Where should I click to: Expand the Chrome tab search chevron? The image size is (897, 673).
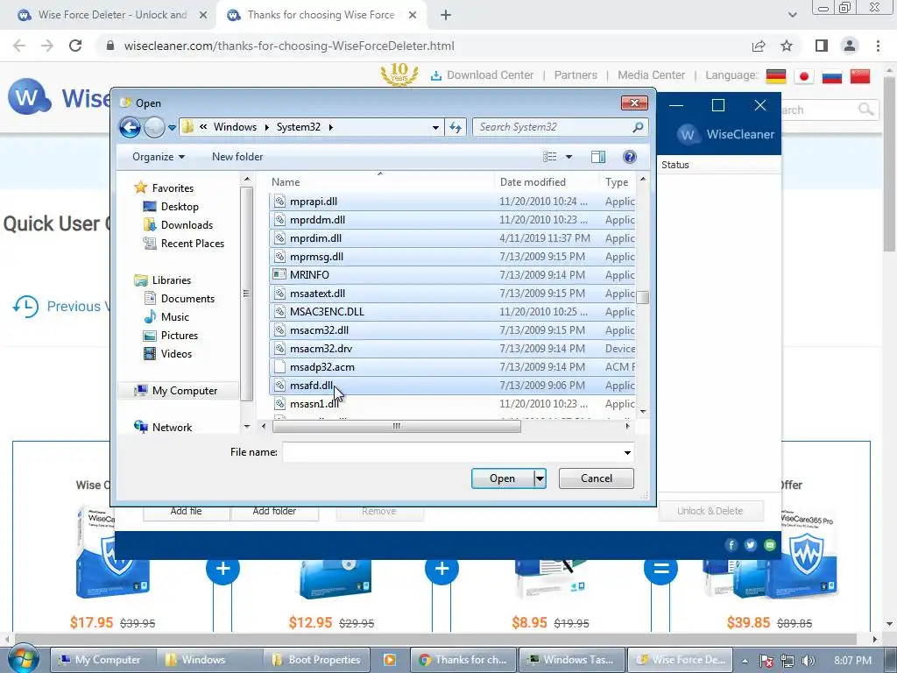(792, 15)
